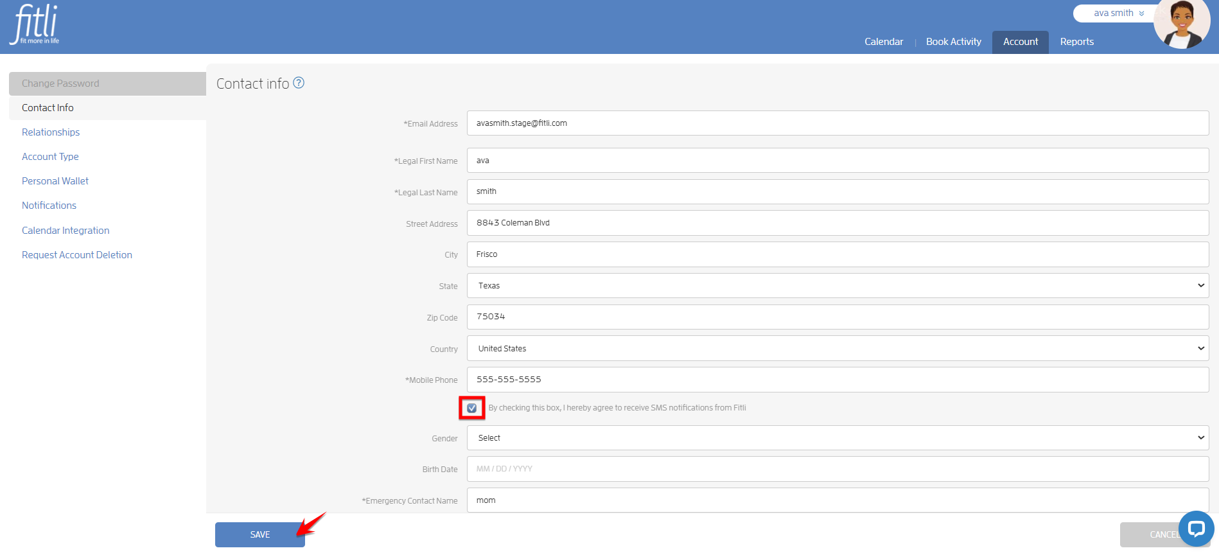Open the Book Activity tab

[954, 42]
